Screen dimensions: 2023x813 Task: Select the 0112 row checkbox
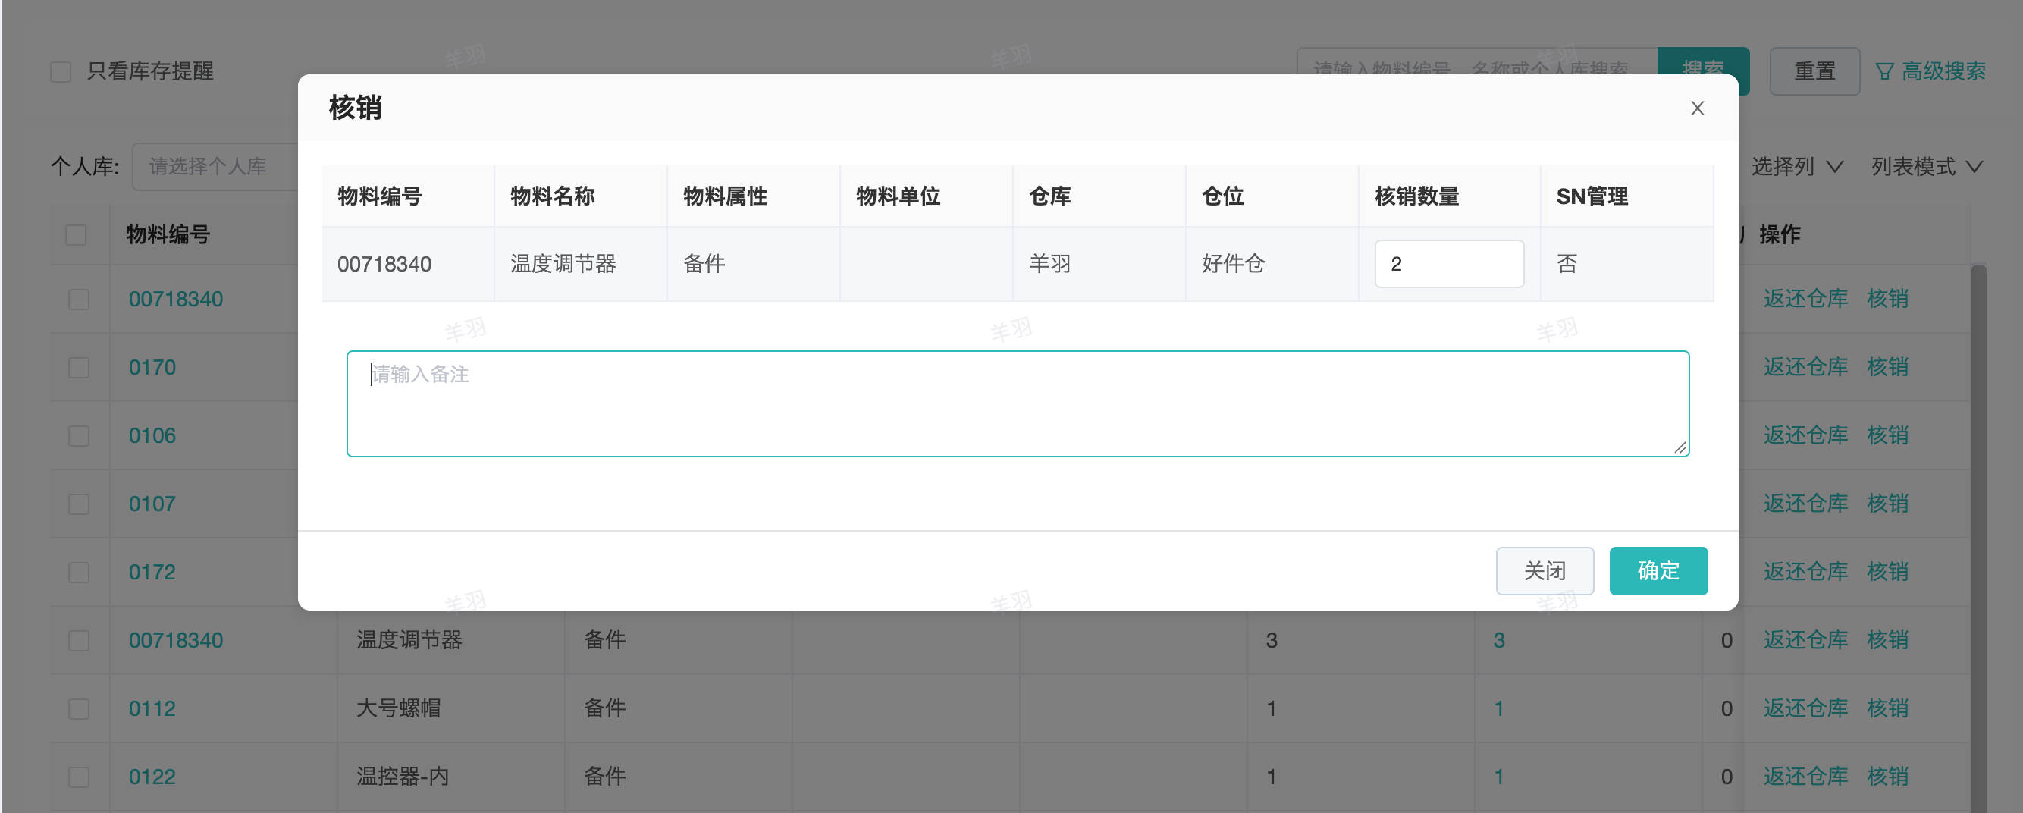coord(79,708)
